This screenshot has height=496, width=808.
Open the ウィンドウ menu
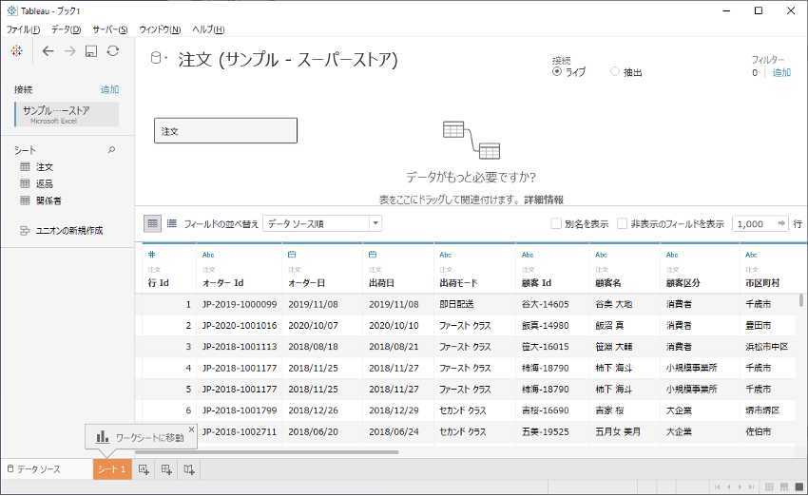[x=160, y=29]
